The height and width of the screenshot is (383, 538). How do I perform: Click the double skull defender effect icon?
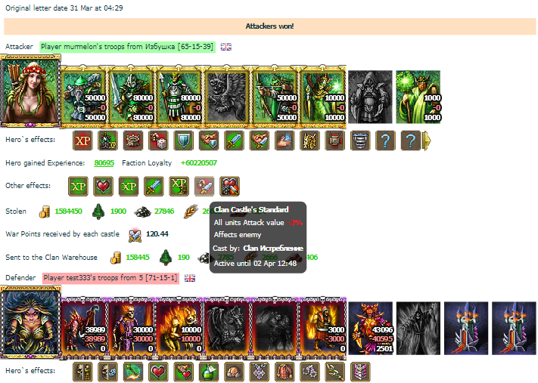click(82, 372)
